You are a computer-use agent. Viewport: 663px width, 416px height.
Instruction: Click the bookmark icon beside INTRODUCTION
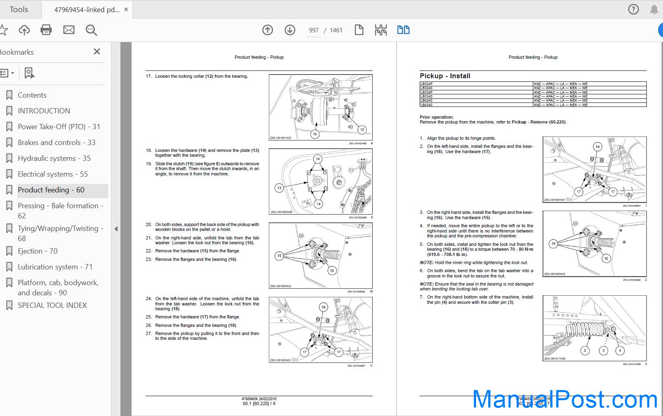pos(9,111)
